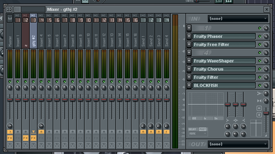Click the swap left/right channels icon
The image size is (275, 154).
pyautogui.click(x=259, y=108)
